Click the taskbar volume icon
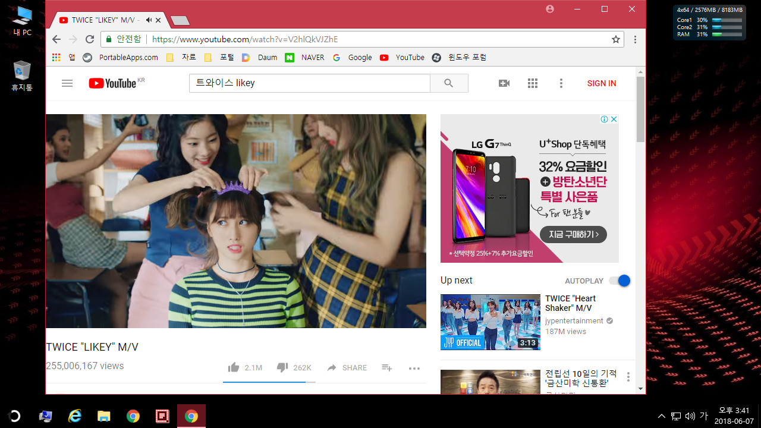 coord(690,416)
